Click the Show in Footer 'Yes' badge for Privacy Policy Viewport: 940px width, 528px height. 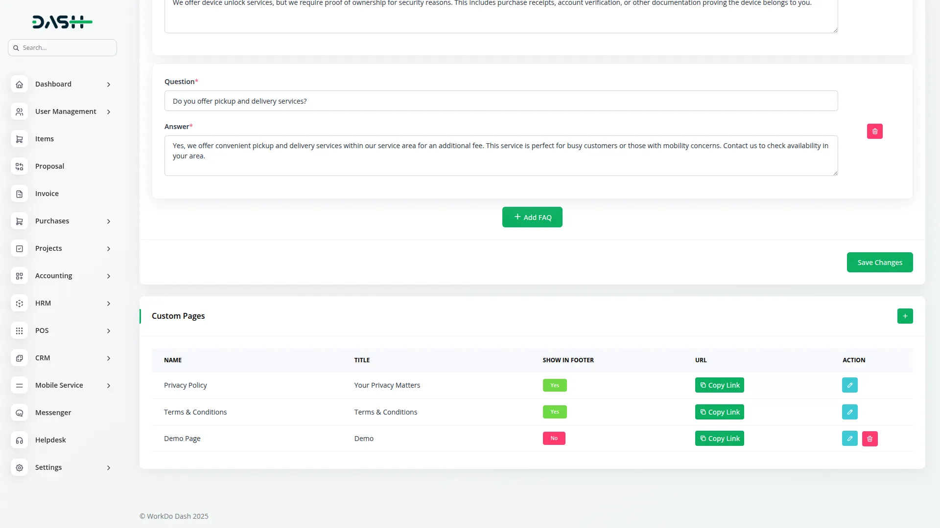tap(555, 385)
